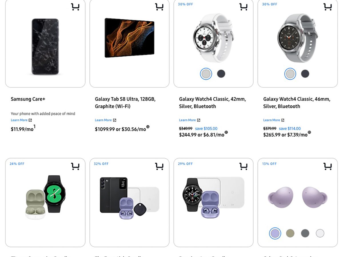The image size is (343, 257).
Task: Open Learn More for Watch4 Classic 42mm
Action: 190,120
